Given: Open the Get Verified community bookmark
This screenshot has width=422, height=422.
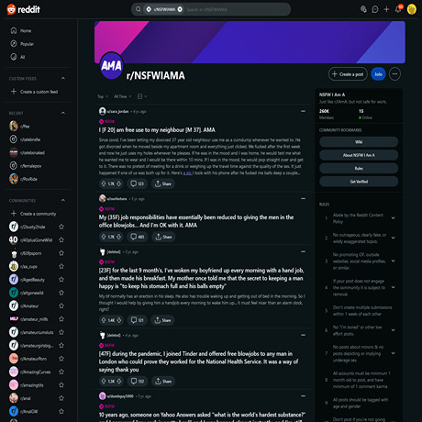Looking at the screenshot, I should 359,182.
